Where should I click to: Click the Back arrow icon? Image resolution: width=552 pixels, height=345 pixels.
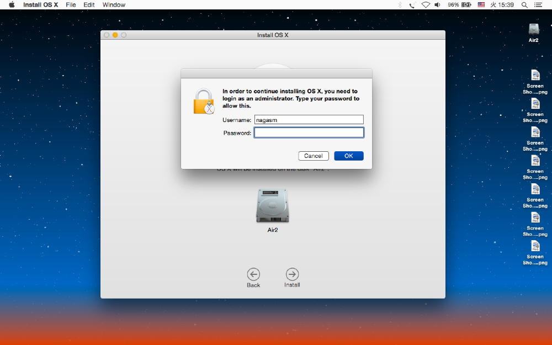pos(253,274)
